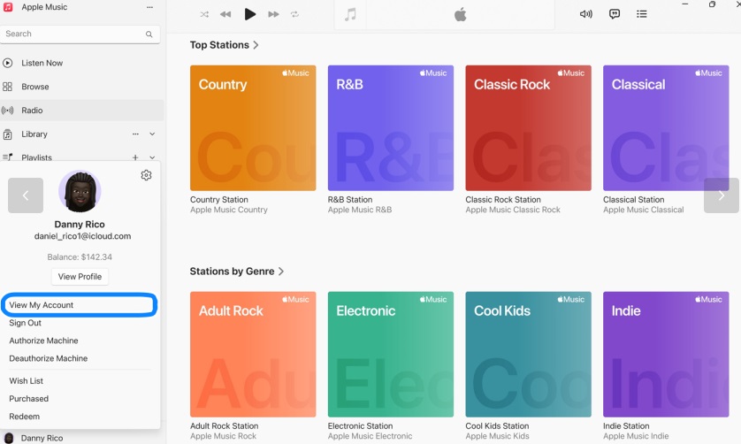Image resolution: width=741 pixels, height=444 pixels.
Task: Click Danny Rico's memoji avatar
Action: tap(80, 192)
